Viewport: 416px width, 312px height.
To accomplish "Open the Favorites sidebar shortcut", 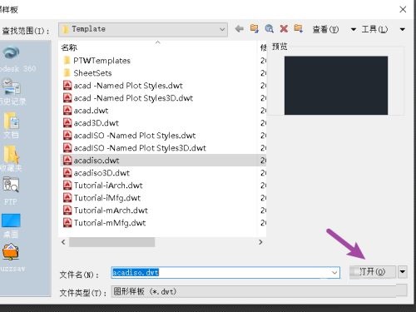I will click(12, 158).
